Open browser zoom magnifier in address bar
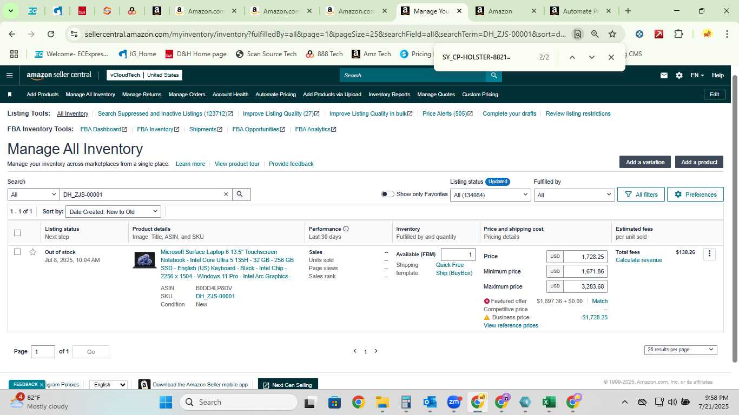The image size is (739, 415). pos(595,34)
